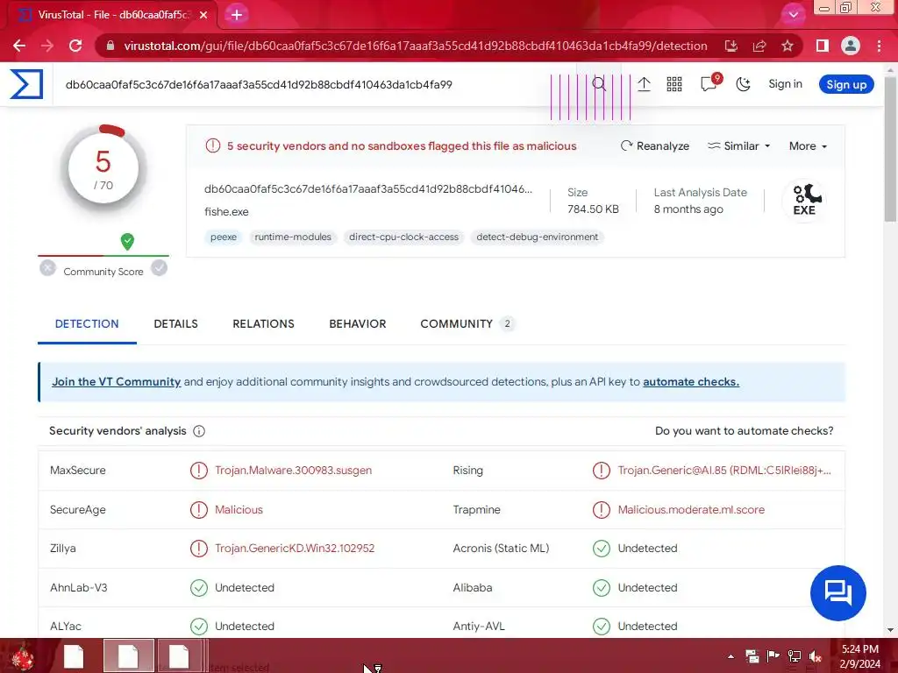
Task: Click the Start button on taskbar
Action: pos(23,655)
